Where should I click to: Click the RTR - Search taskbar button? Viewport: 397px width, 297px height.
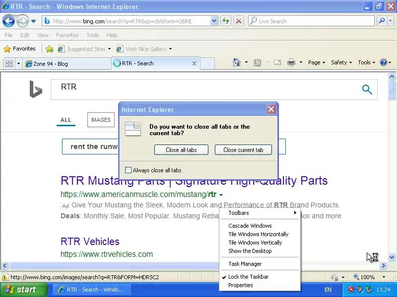coord(92,290)
